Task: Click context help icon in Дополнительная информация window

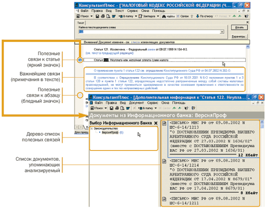Action: tap(186, 108)
